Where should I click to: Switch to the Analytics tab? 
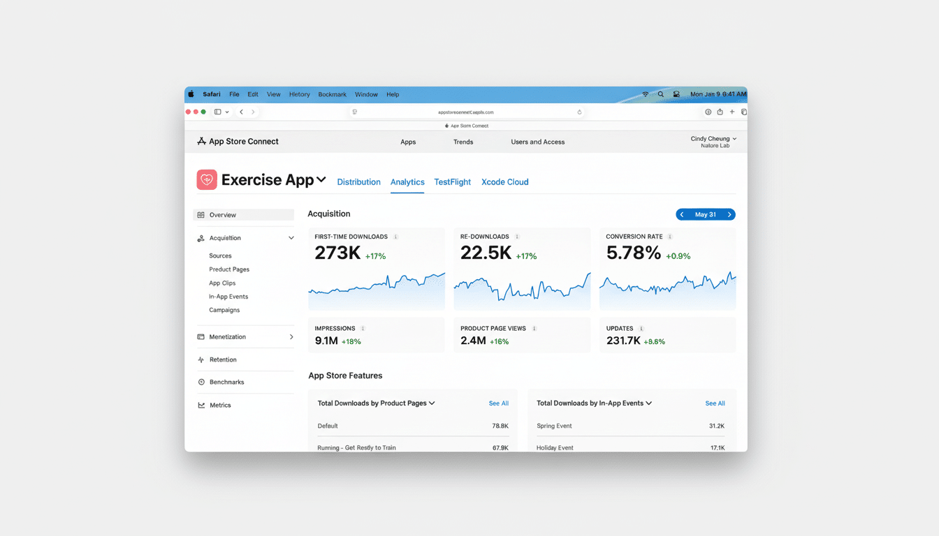407,182
